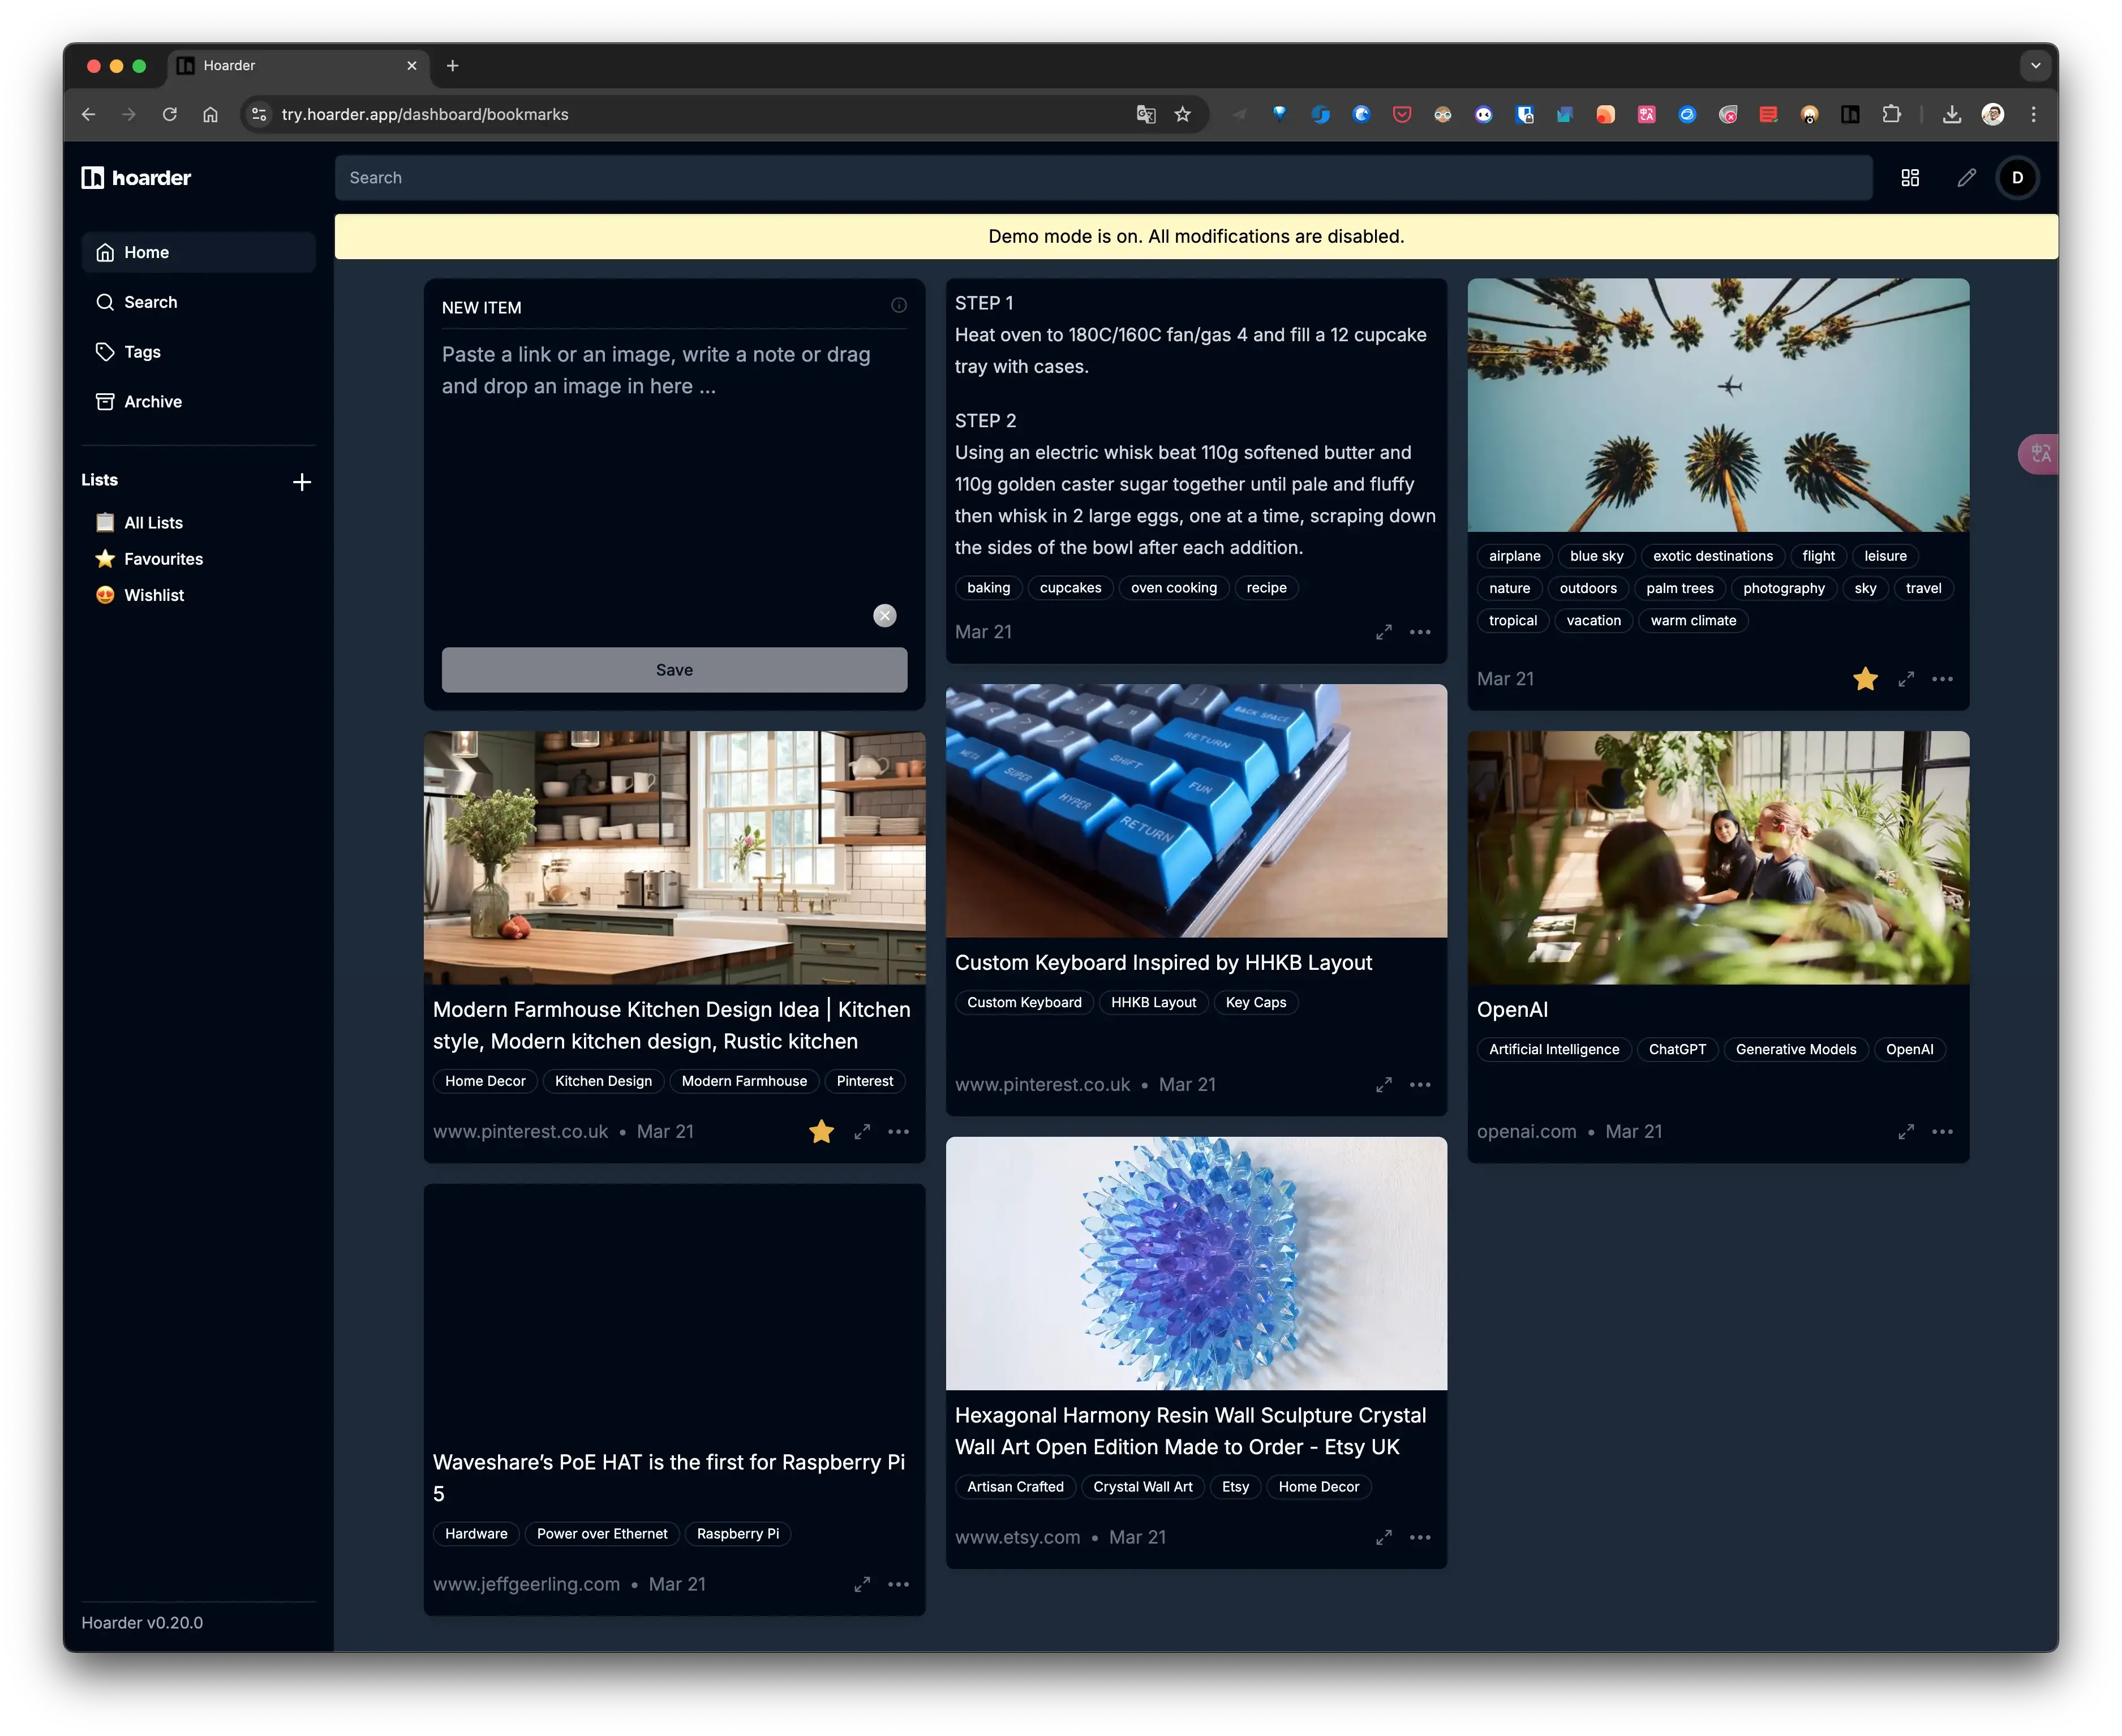
Task: Open user profile menu D avatar
Action: click(2017, 178)
